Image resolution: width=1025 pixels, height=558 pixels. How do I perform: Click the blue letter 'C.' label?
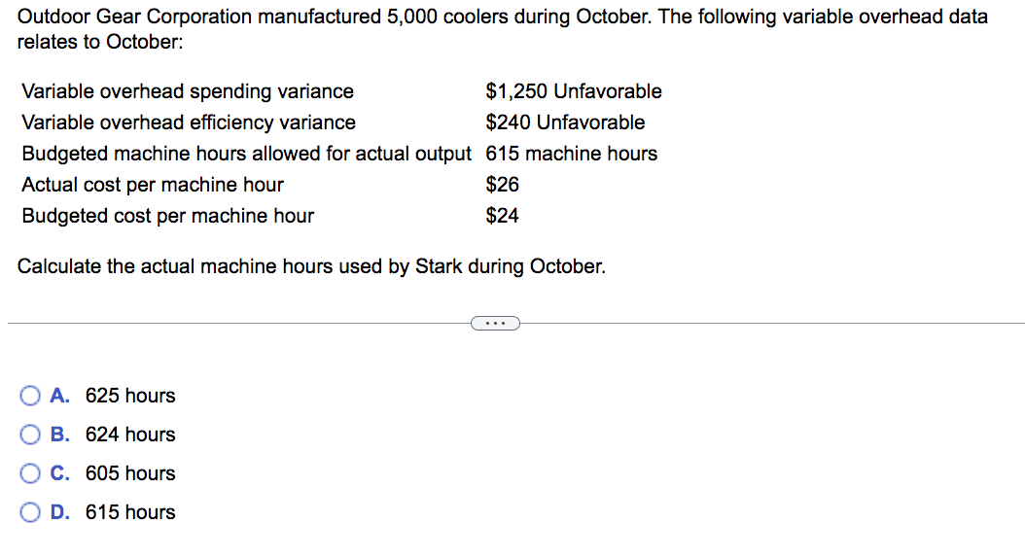coord(59,473)
